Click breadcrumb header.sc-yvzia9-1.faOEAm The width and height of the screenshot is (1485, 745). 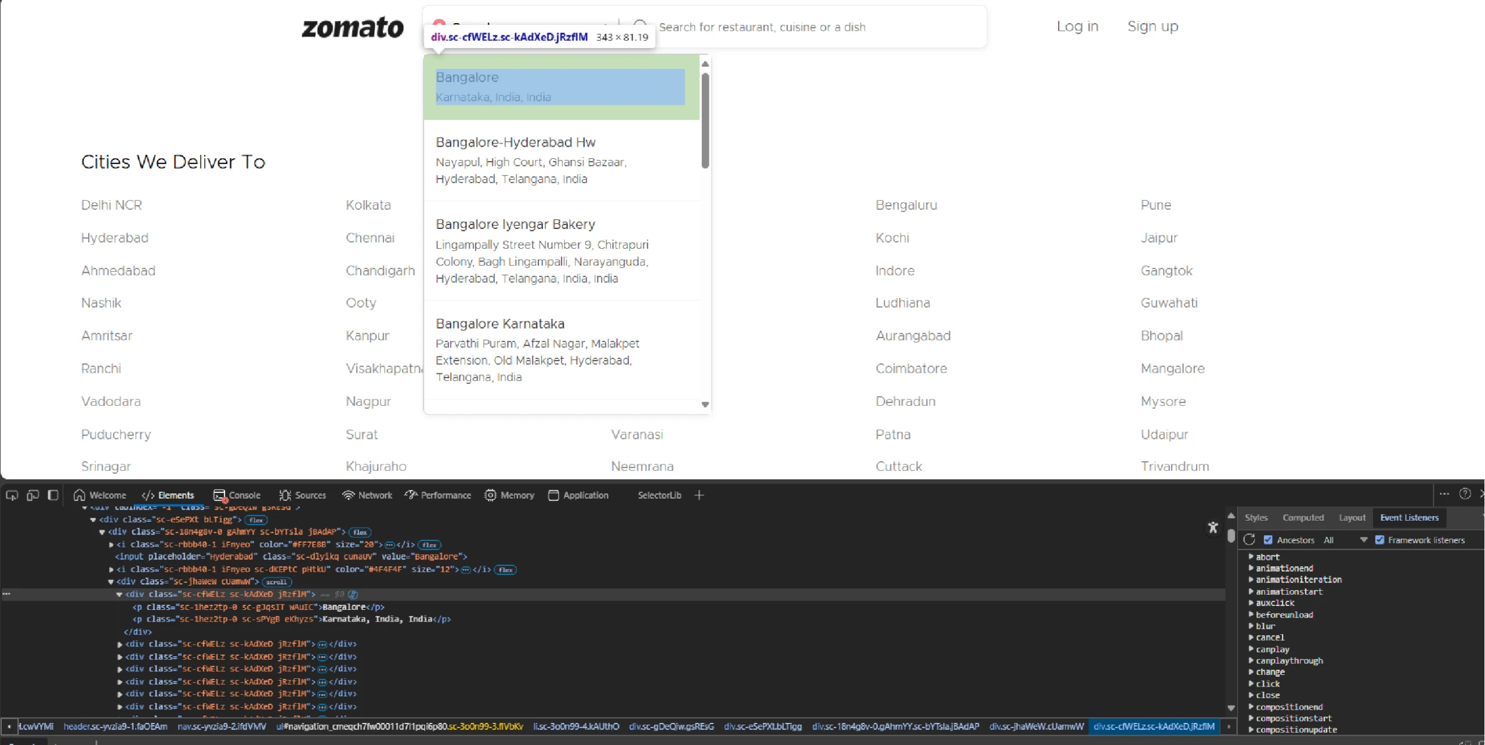pyautogui.click(x=115, y=726)
